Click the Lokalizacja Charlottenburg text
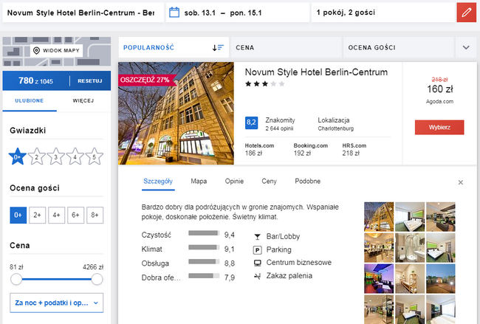 click(x=335, y=124)
